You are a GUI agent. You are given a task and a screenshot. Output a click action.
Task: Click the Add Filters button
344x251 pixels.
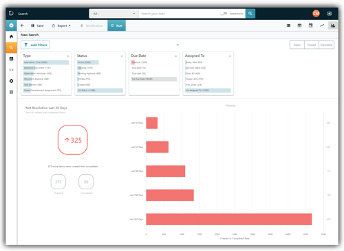(35, 45)
